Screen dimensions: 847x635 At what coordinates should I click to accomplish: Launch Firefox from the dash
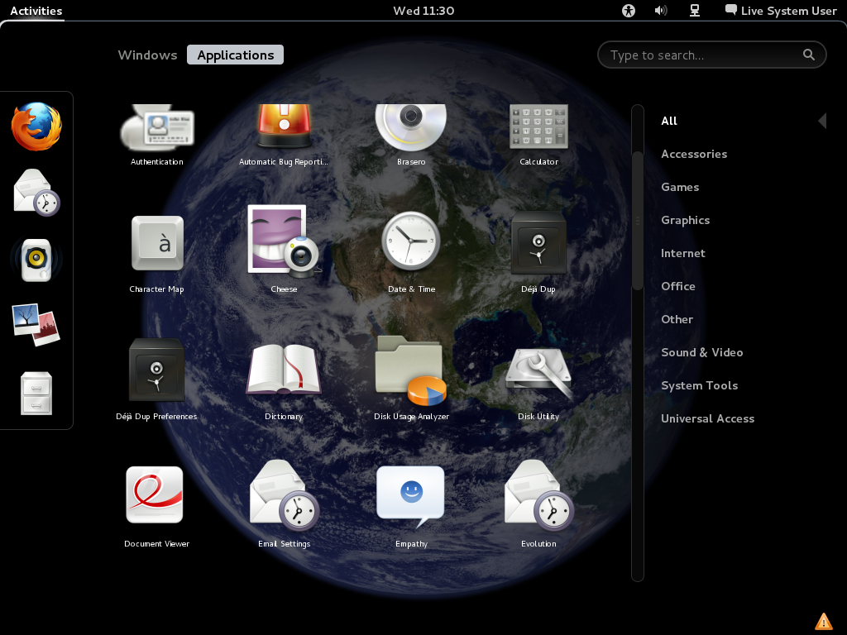(36, 127)
